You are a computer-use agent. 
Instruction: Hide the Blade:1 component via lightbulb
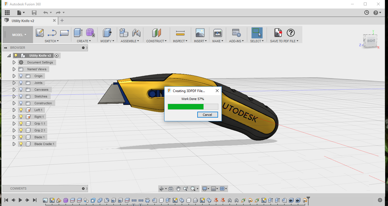click(x=21, y=137)
